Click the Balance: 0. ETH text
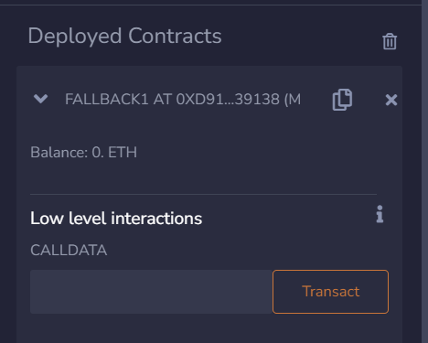428x343 pixels. (83, 152)
